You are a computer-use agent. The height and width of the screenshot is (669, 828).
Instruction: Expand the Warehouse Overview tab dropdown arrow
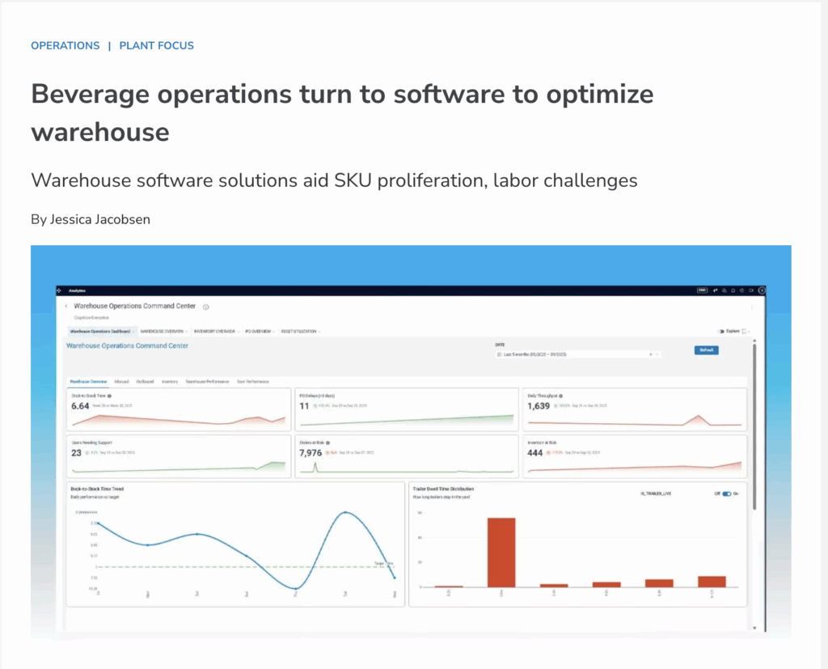point(186,331)
